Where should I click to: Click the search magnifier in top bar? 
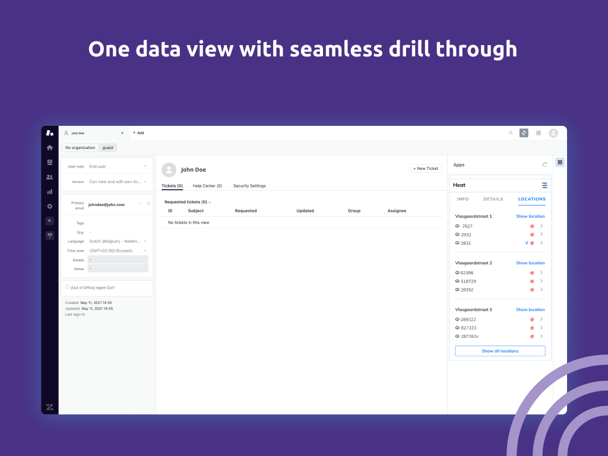coord(511,133)
